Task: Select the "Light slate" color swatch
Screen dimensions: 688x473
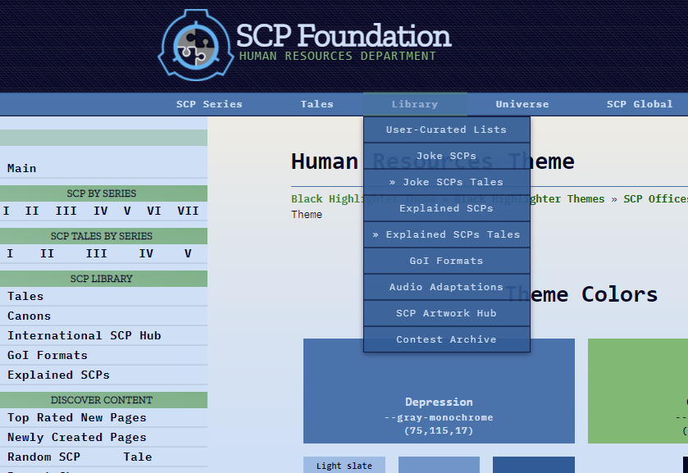Action: [x=344, y=465]
